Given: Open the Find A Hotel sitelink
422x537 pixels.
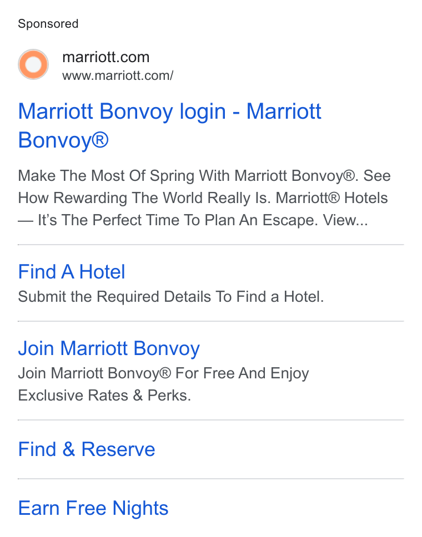Looking at the screenshot, I should point(71,272).
